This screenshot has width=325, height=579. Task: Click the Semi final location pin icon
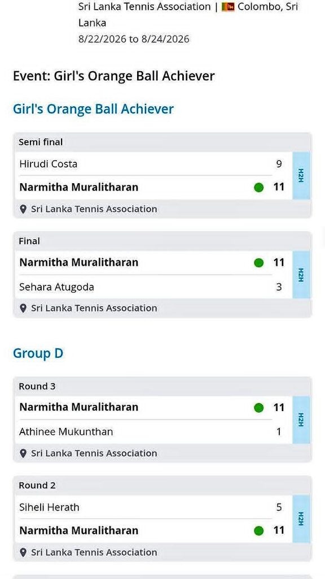click(23, 209)
